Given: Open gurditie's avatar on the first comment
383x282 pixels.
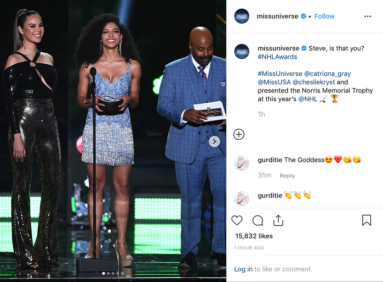Looking at the screenshot, I should (241, 163).
